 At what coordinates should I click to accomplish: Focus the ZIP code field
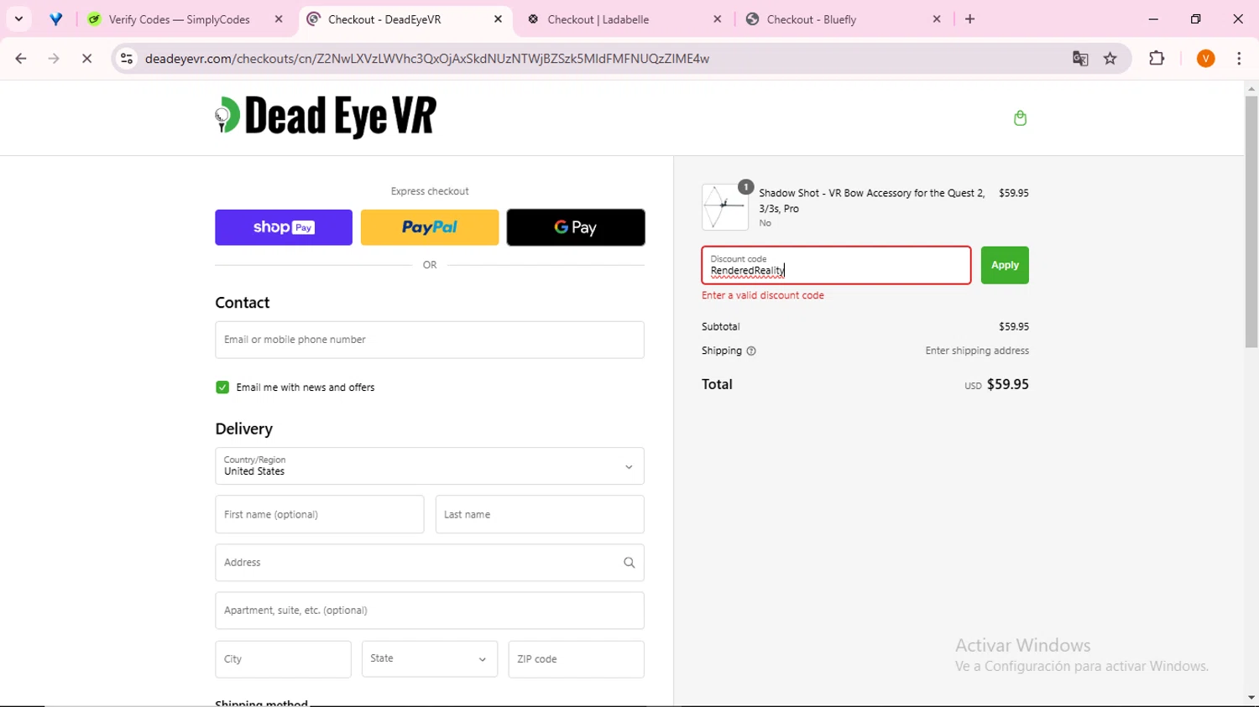576,659
